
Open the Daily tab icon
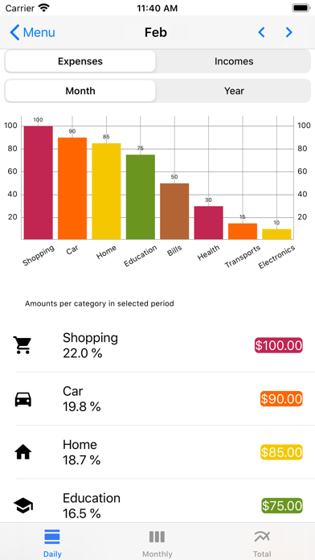pos(52,537)
